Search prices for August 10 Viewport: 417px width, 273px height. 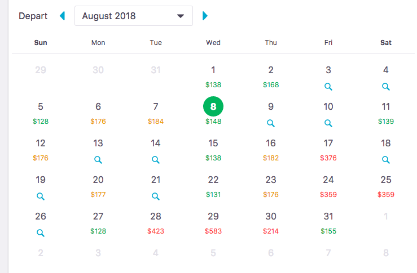[x=328, y=123]
